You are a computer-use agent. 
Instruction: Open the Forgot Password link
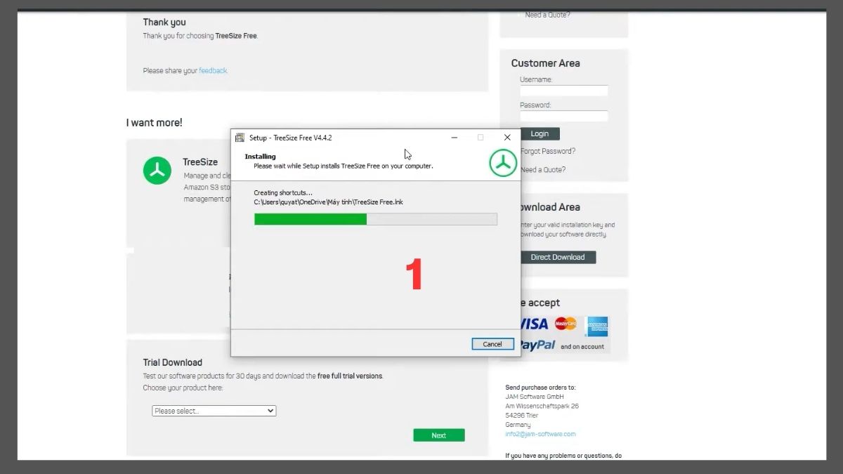pyautogui.click(x=548, y=151)
